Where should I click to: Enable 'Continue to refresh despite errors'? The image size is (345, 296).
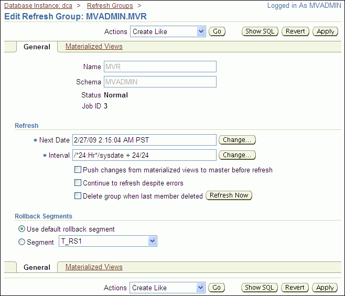78,183
